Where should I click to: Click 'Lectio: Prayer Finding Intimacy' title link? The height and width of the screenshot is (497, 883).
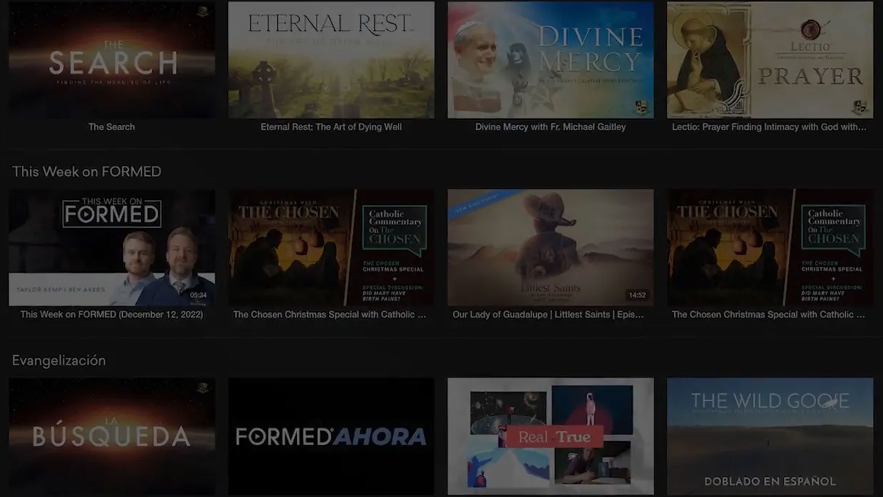769,127
